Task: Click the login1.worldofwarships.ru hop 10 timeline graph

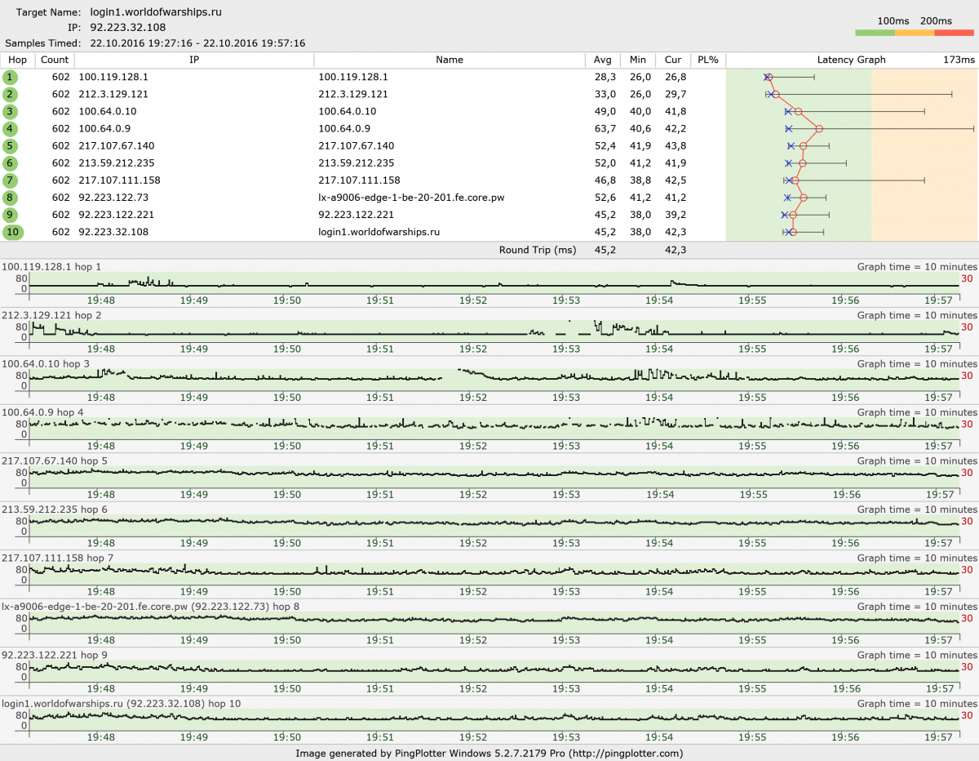Action: coord(494,719)
